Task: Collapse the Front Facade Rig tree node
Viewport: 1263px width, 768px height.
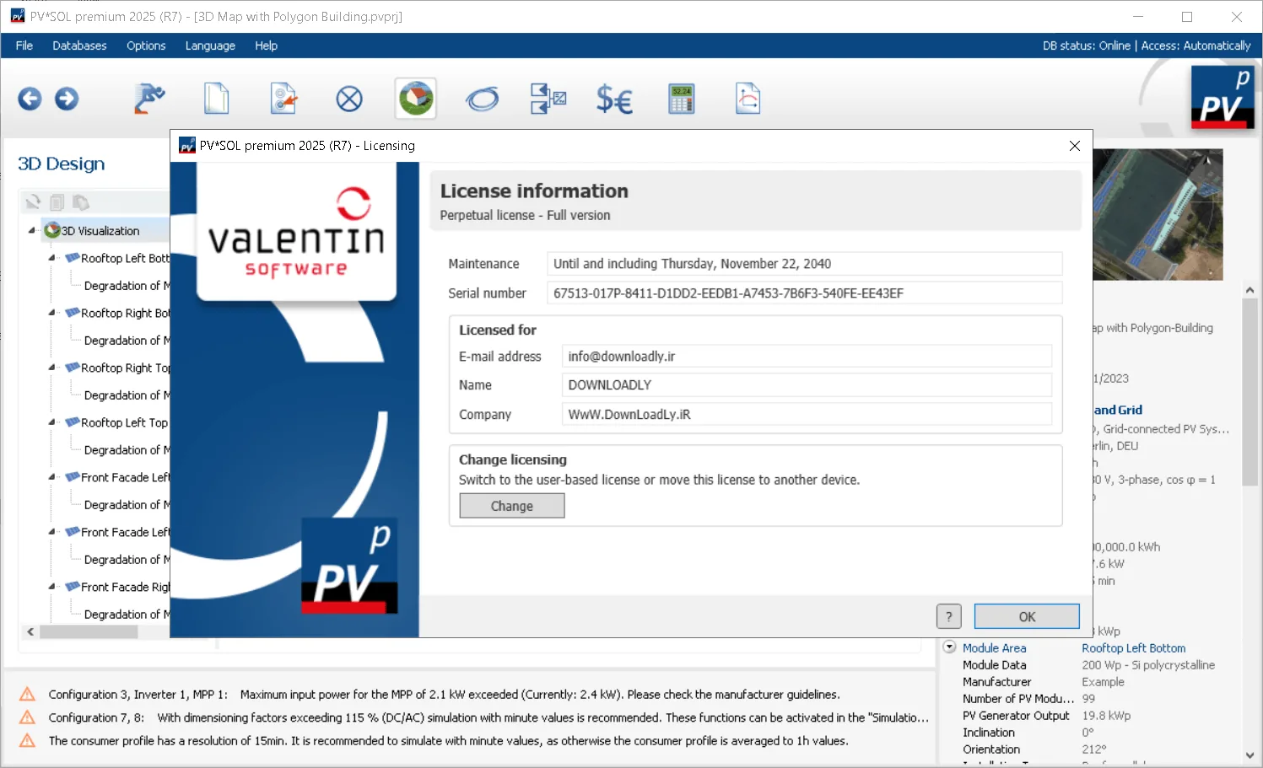Action: tap(51, 587)
